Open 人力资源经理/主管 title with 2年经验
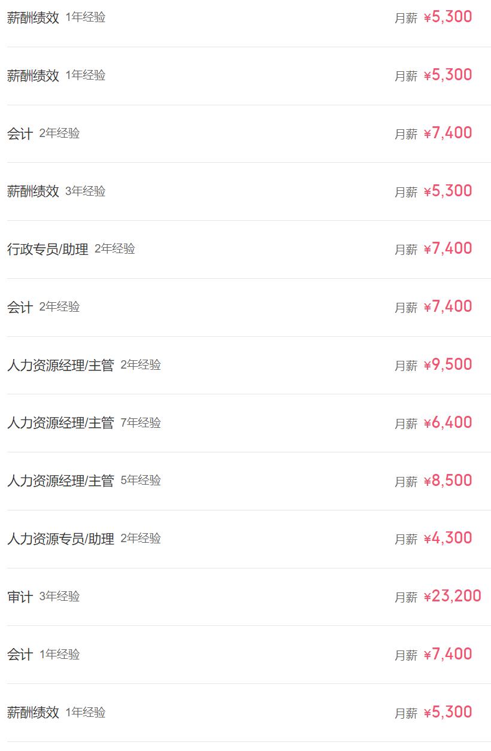 click(x=60, y=365)
